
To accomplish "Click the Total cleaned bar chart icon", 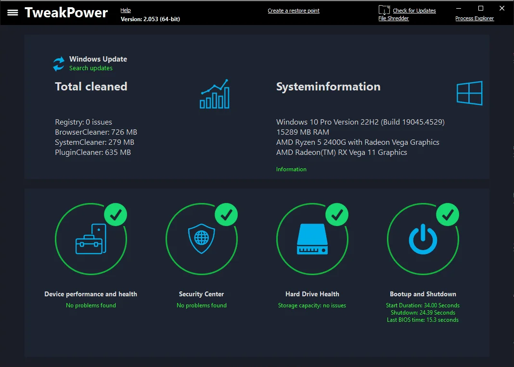I will coord(215,94).
